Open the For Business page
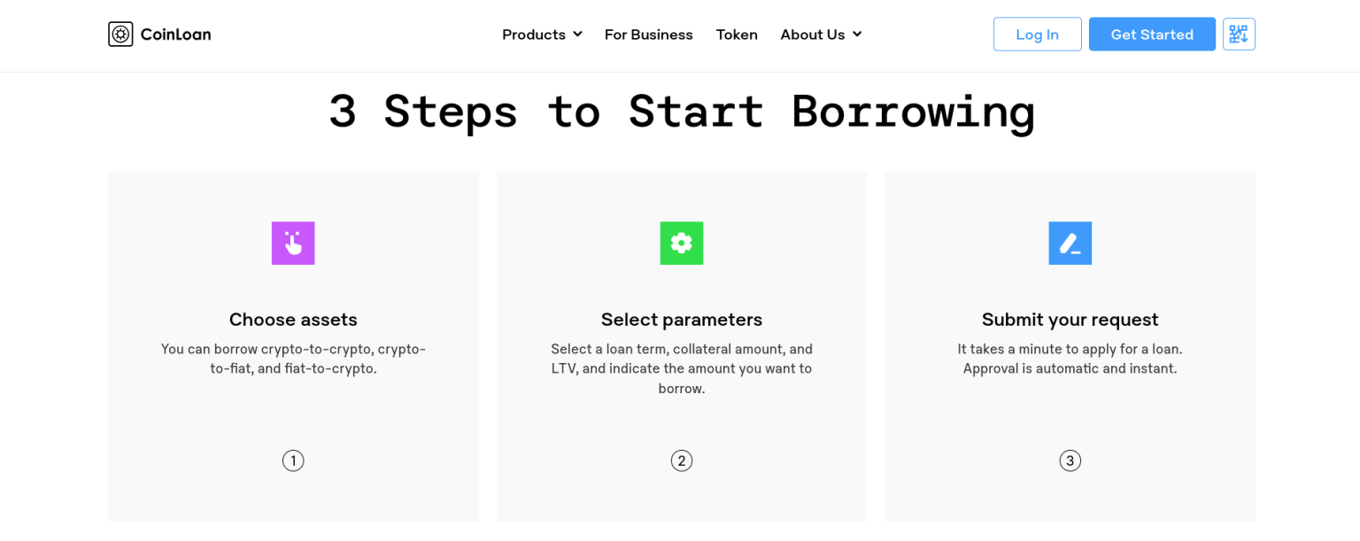Screen dimensions: 1360x541 point(648,35)
